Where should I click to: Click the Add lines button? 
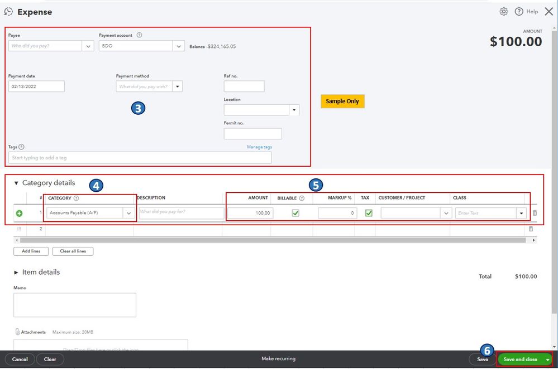(31, 251)
